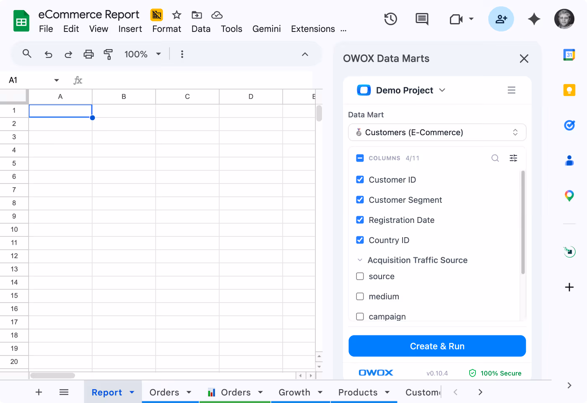
Task: Print the spreadsheet
Action: click(x=88, y=54)
